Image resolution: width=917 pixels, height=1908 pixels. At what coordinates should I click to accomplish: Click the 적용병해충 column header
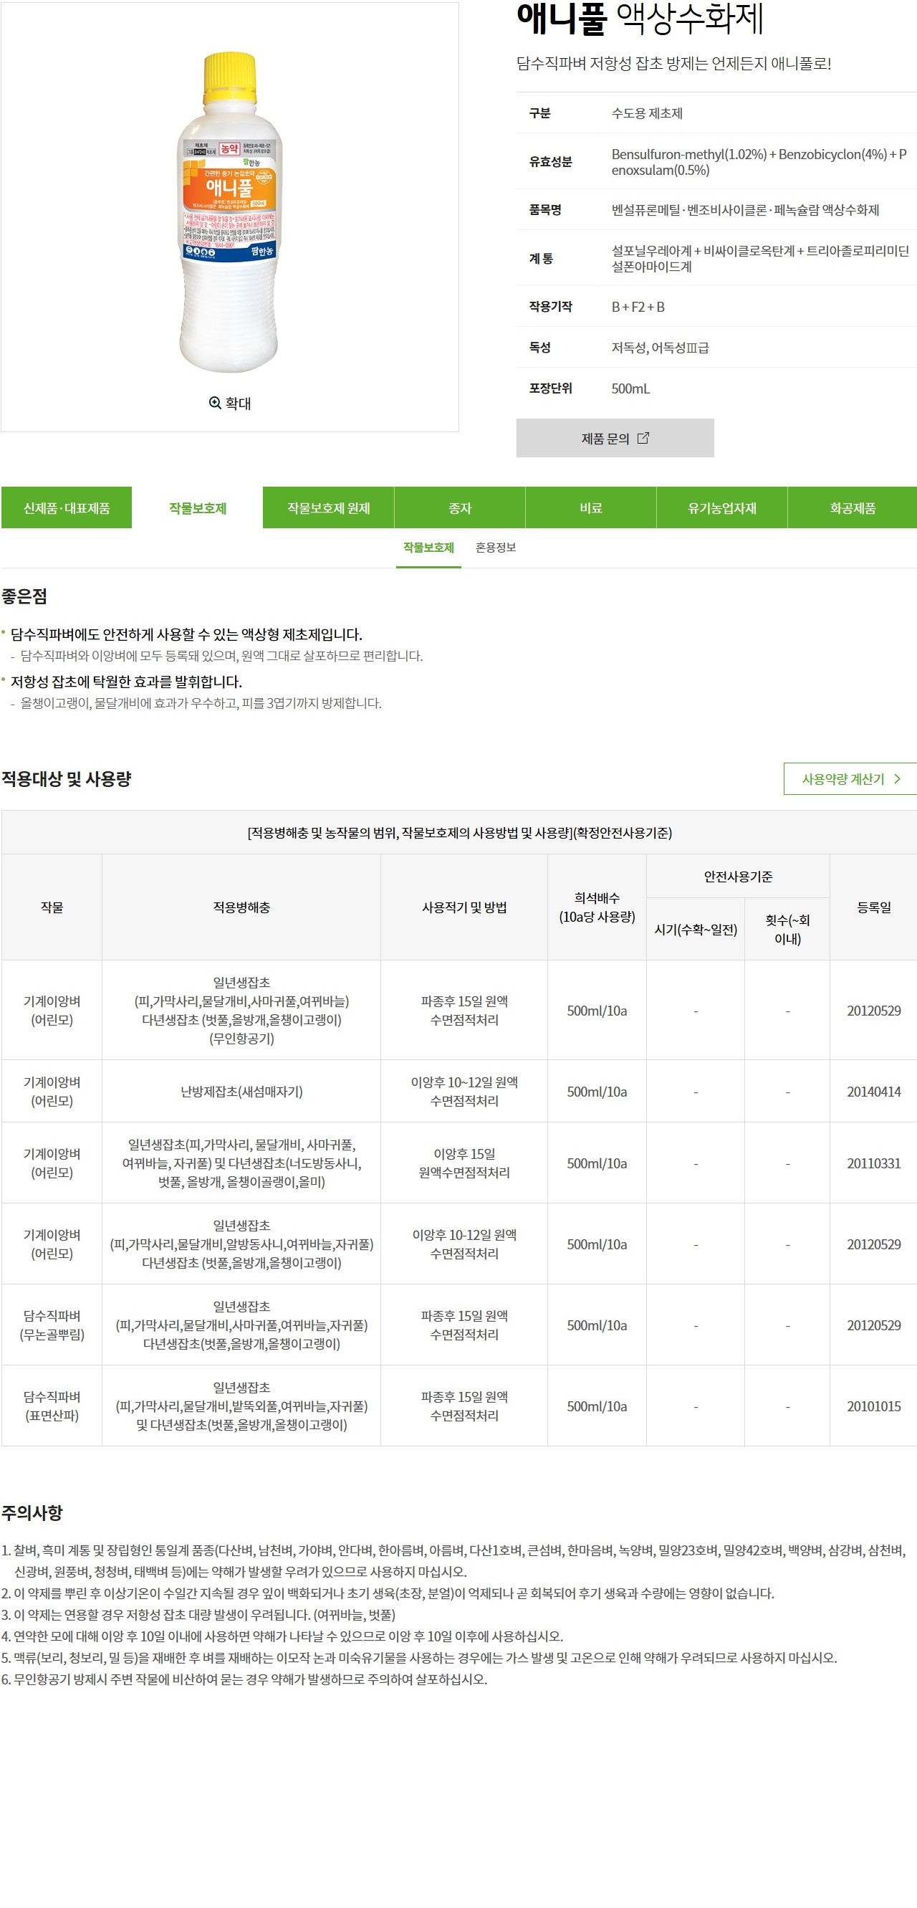coord(241,907)
